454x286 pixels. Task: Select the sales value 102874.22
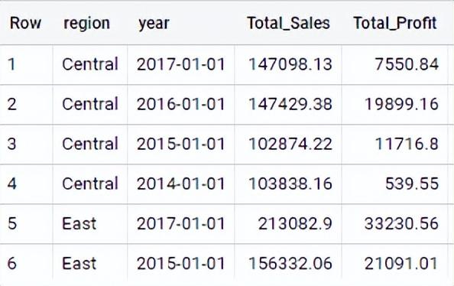coord(290,144)
